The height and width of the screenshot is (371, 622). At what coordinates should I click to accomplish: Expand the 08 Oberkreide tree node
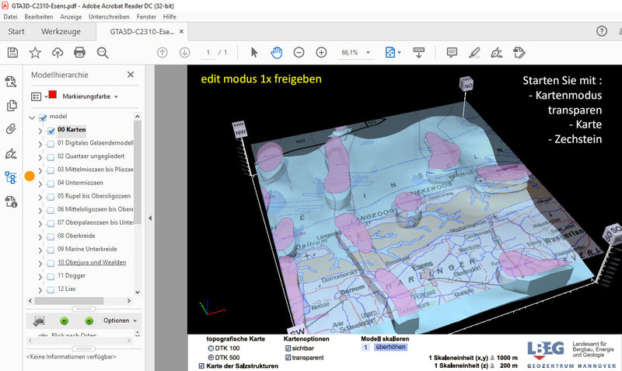(40, 236)
